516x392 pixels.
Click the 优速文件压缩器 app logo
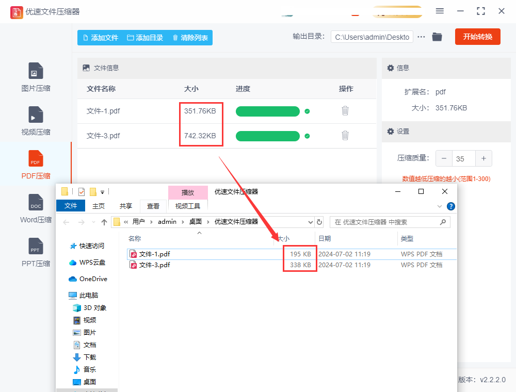17,12
